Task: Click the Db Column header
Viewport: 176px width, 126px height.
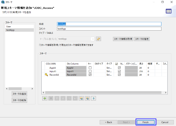Action: pos(76,64)
